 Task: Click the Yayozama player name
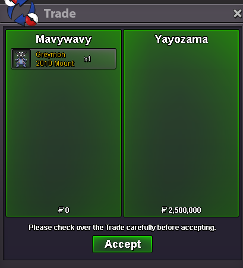181,39
